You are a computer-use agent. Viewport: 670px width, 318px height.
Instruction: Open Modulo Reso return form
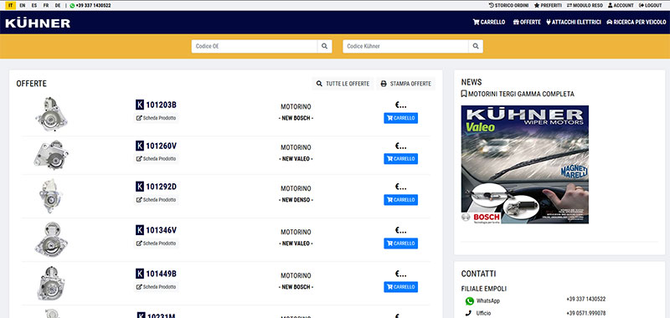click(585, 6)
